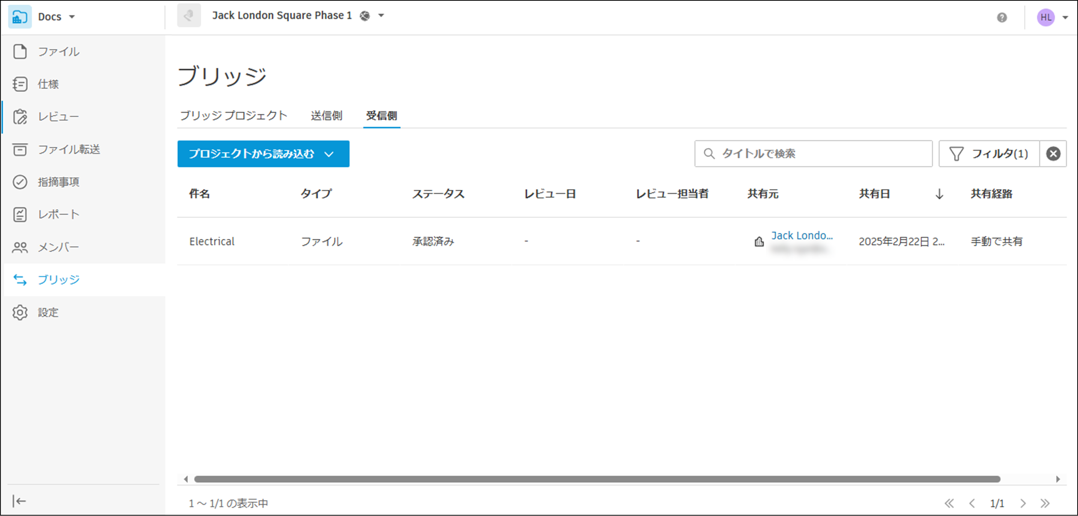Click the help question mark icon
Viewport: 1078px width, 516px height.
click(1002, 17)
